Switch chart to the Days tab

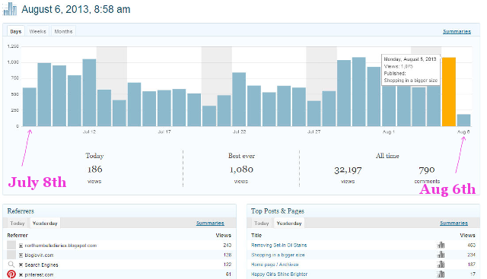click(x=16, y=31)
